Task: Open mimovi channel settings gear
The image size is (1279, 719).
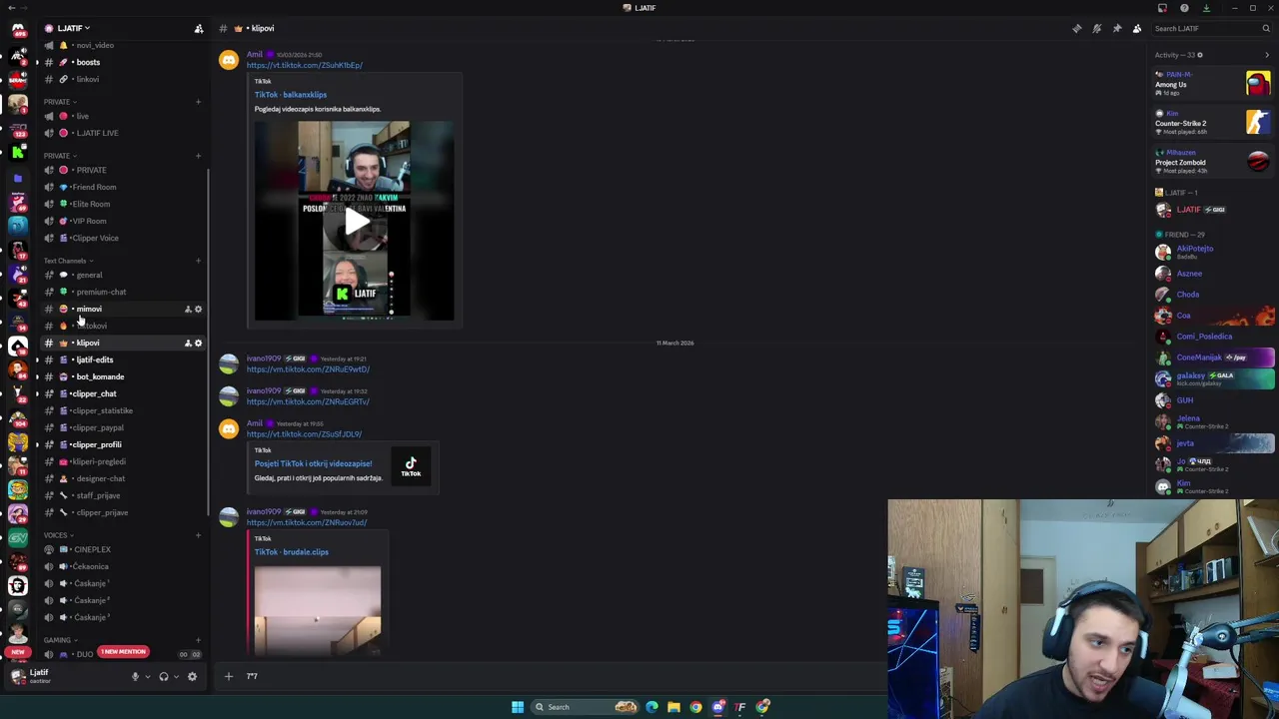Action: point(198,309)
